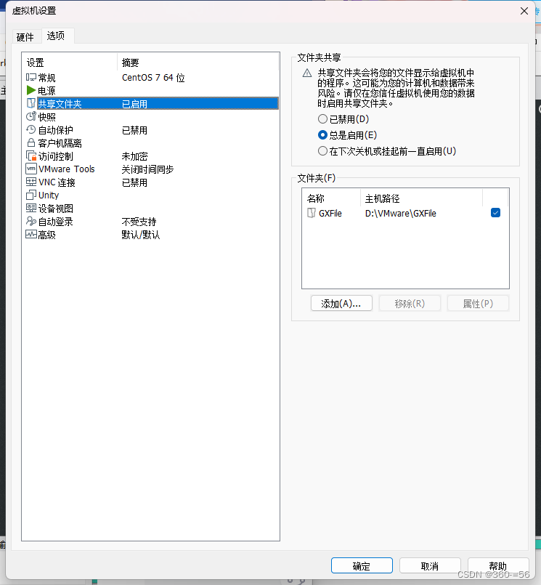This screenshot has height=585, width=541.
Task: Click the 添加(A)... button
Action: pyautogui.click(x=341, y=303)
